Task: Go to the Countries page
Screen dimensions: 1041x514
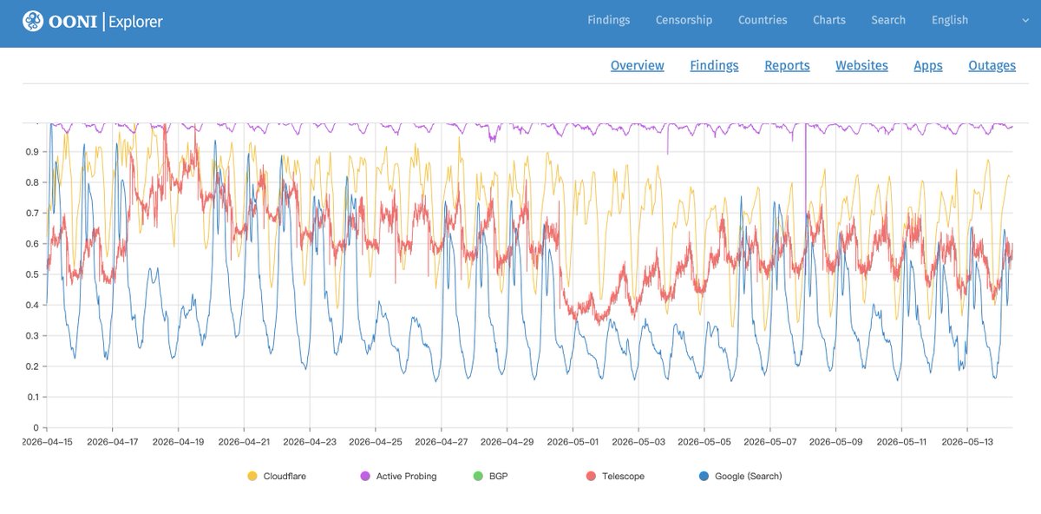Action: (x=763, y=20)
